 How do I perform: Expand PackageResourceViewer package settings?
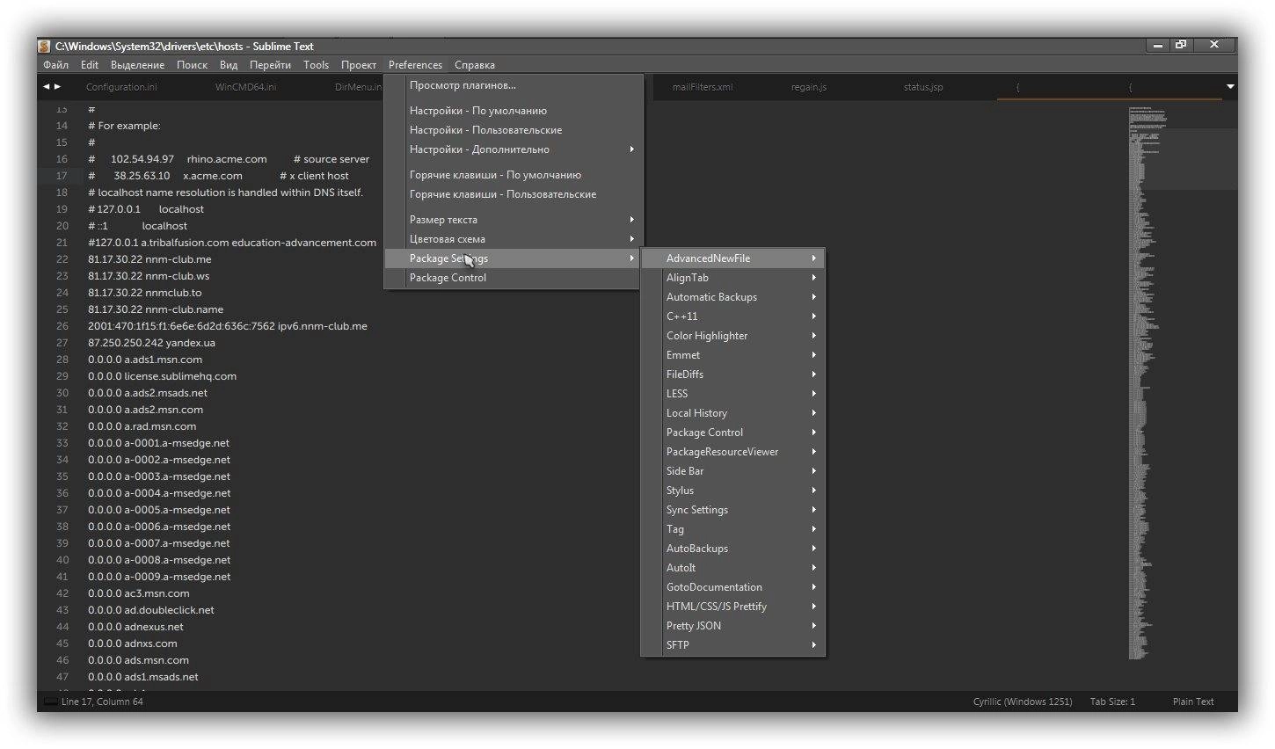coord(732,452)
